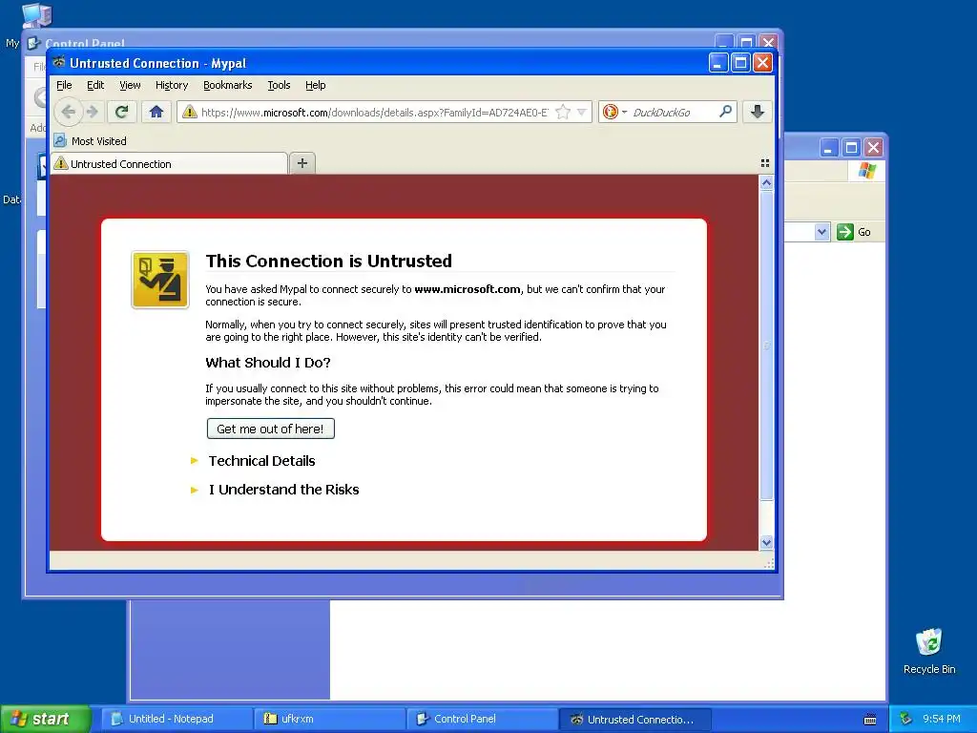This screenshot has width=977, height=733.
Task: Close the Mypal browser window
Action: [x=762, y=63]
